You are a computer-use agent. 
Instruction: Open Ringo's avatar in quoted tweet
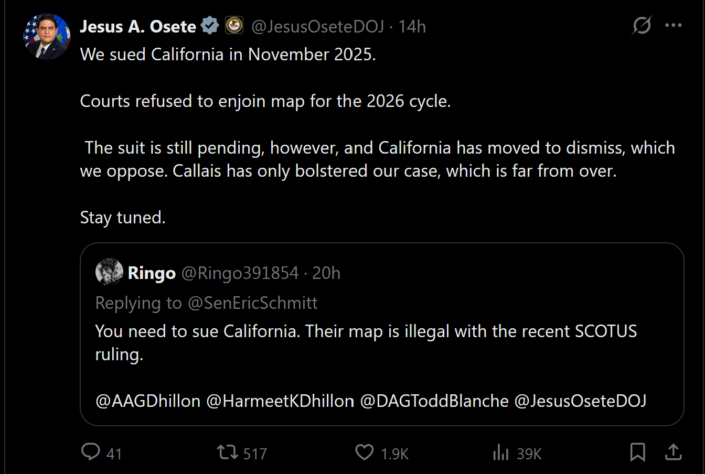coord(109,272)
